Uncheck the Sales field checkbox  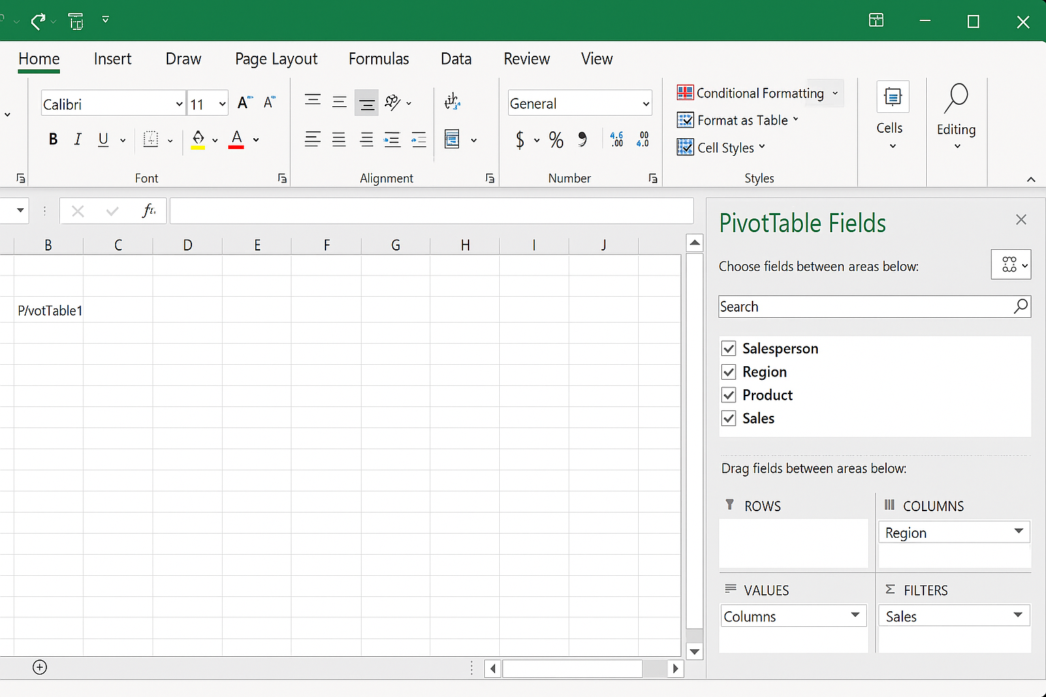click(x=729, y=418)
